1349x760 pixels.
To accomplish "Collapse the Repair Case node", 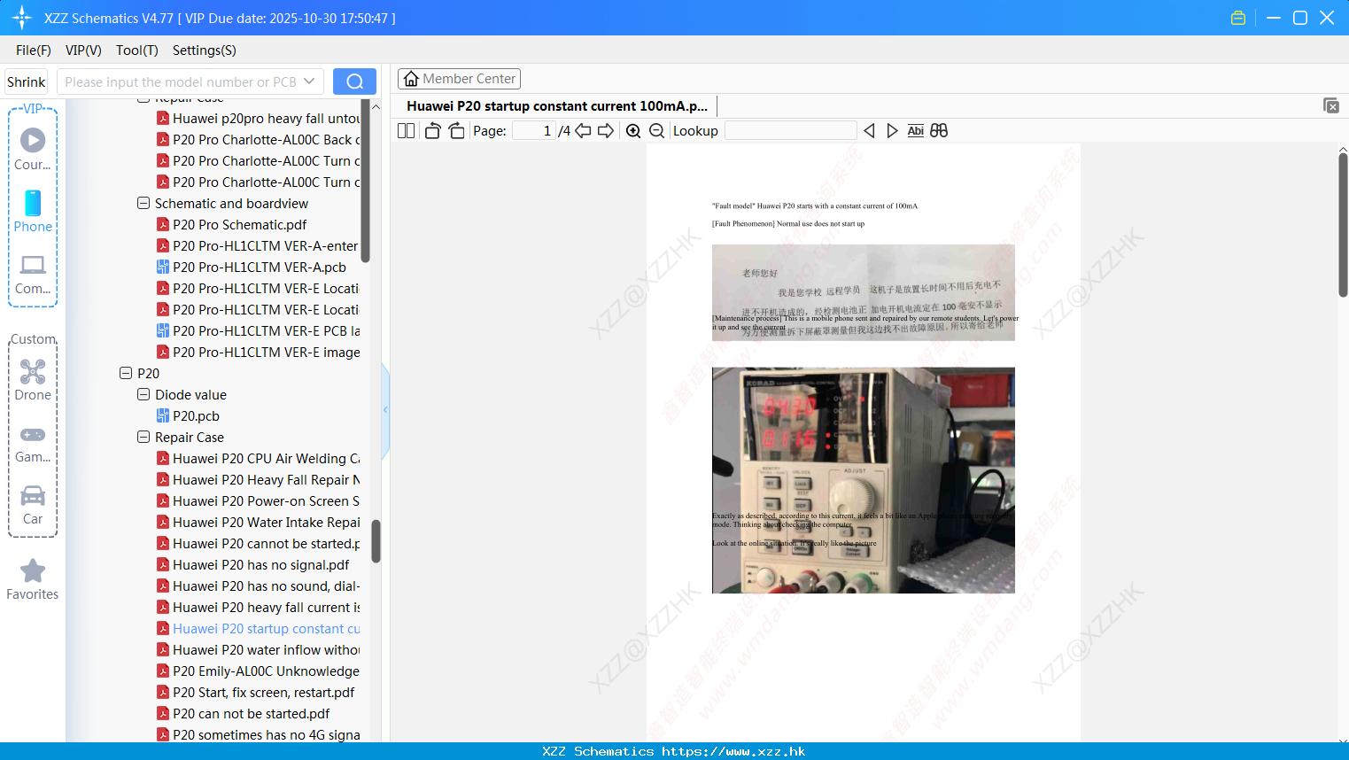I will point(143,437).
